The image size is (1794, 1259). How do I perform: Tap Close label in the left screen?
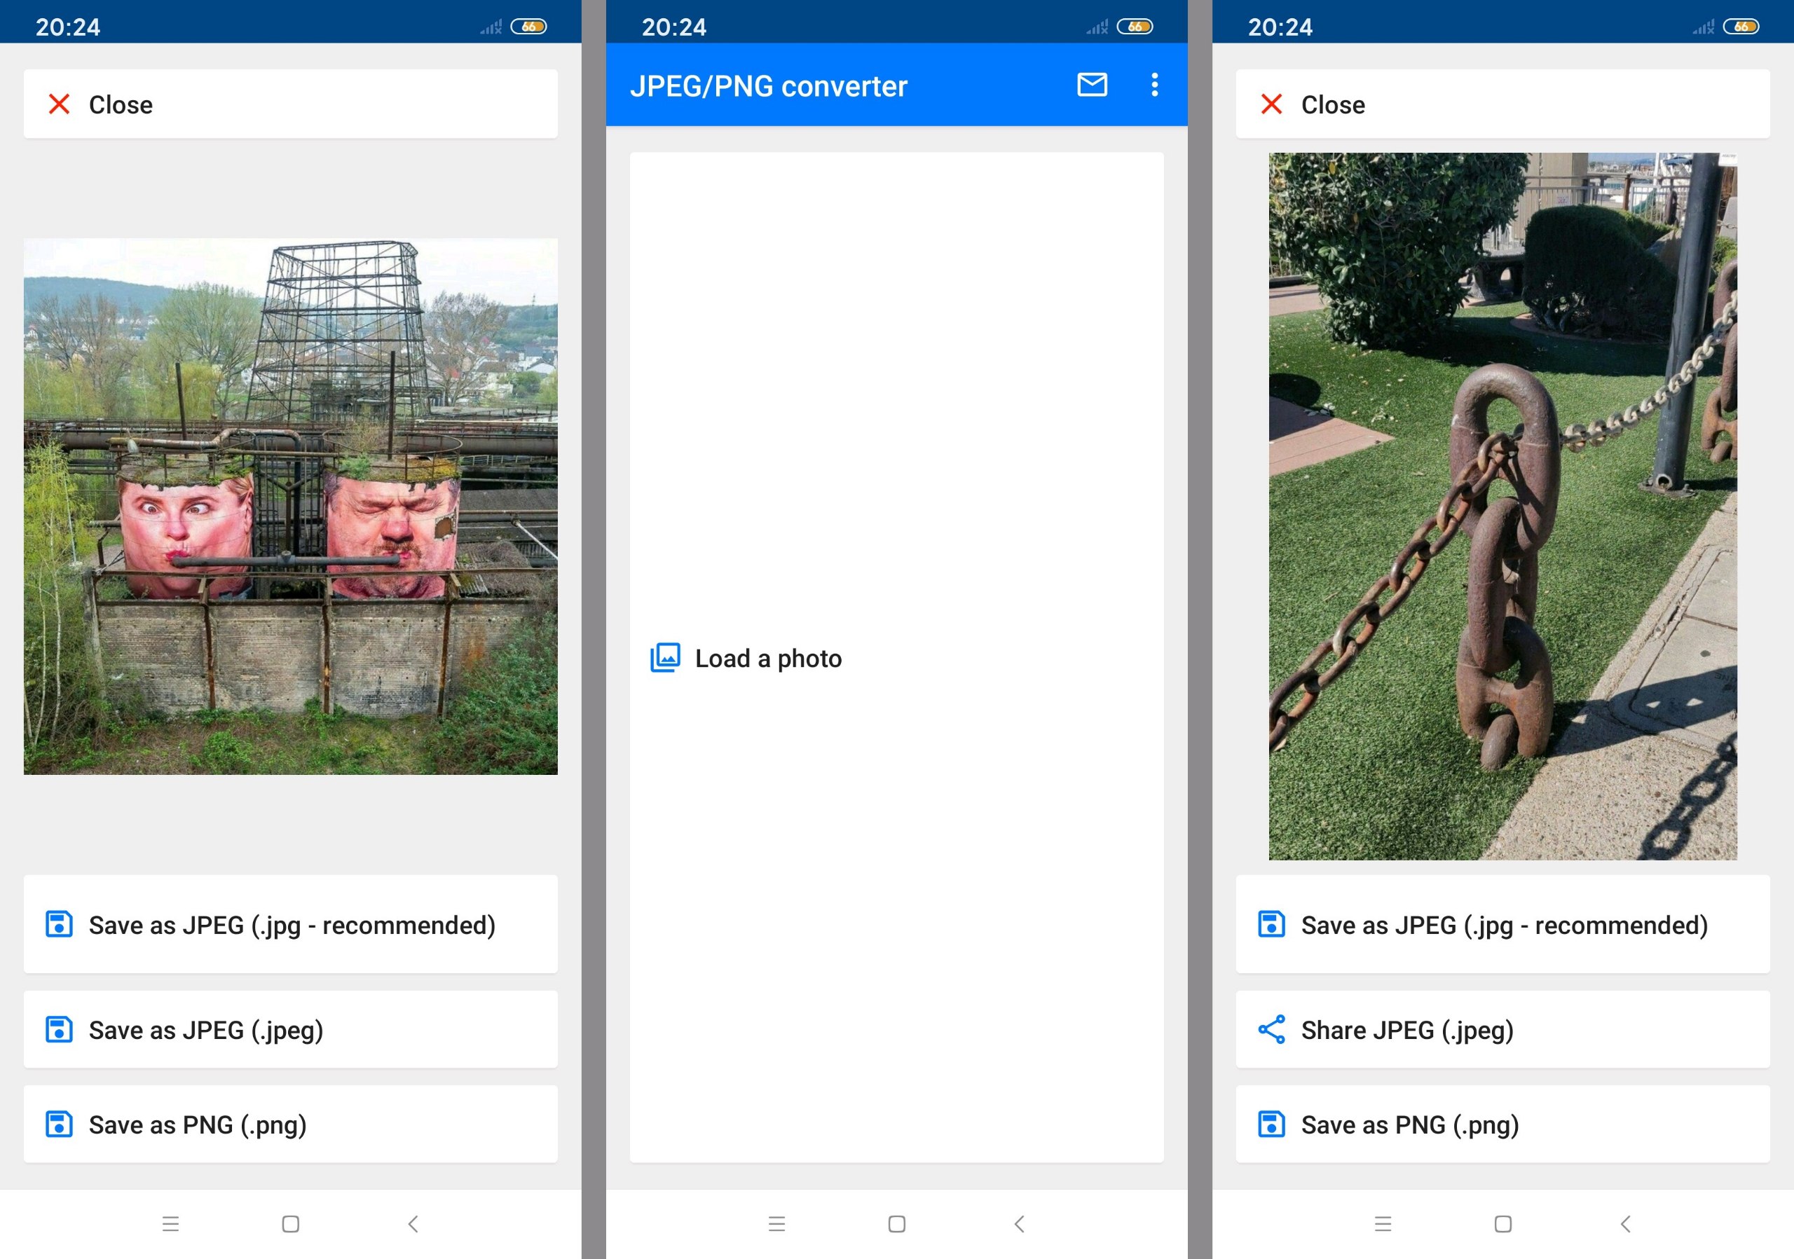[x=121, y=104]
